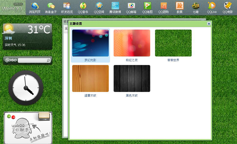Click the WebQQ logo
The image size is (237, 144).
tap(12, 7)
